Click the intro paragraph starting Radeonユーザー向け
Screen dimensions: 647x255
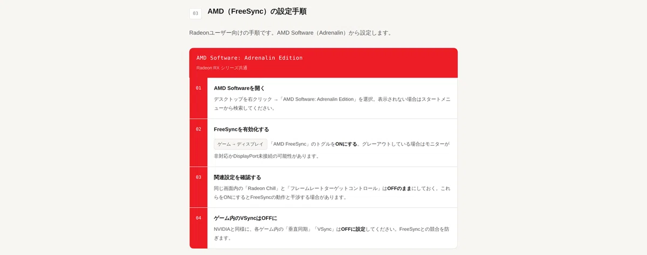(x=291, y=33)
